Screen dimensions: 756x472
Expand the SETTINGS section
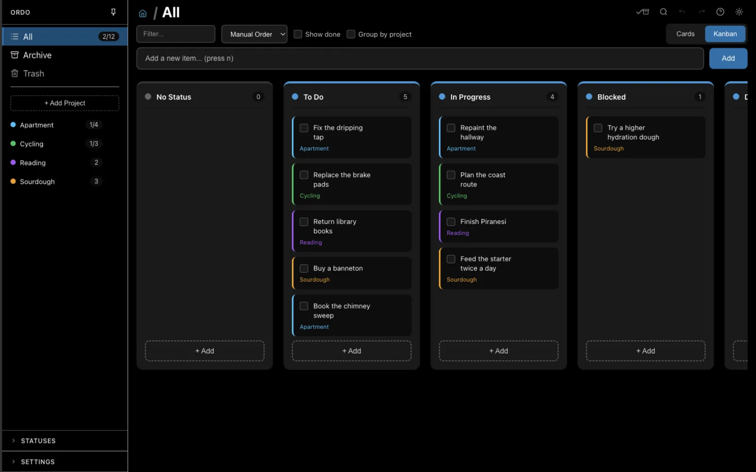65,462
